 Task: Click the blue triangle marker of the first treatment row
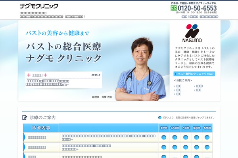click(x=24, y=137)
